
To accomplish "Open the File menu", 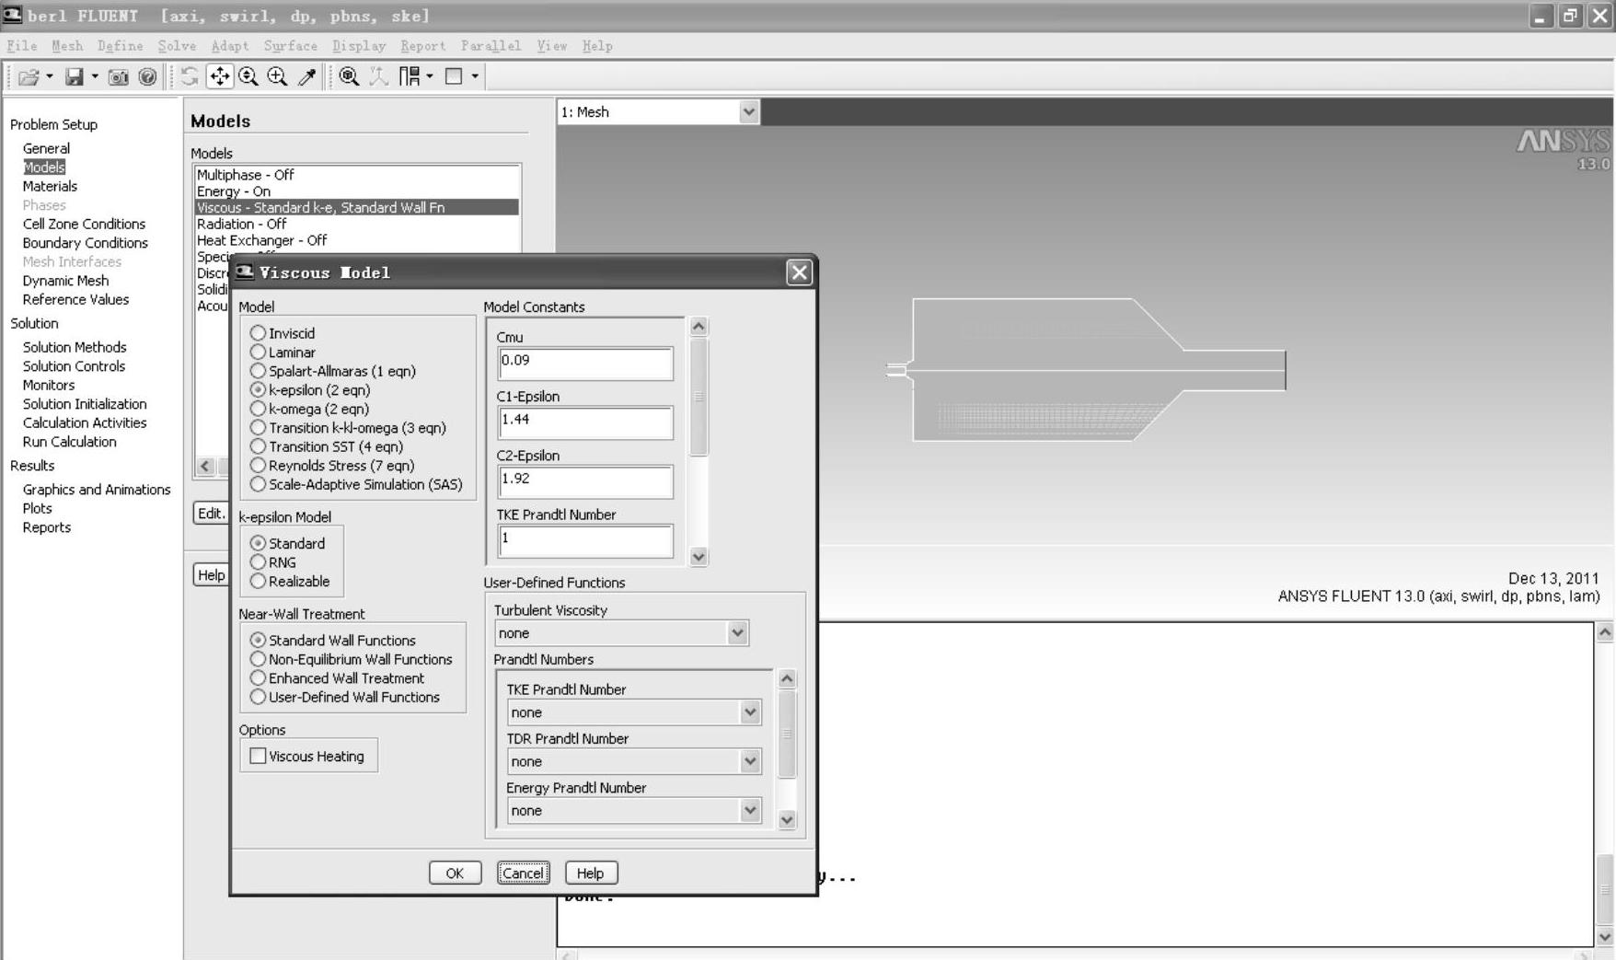I will [x=22, y=46].
